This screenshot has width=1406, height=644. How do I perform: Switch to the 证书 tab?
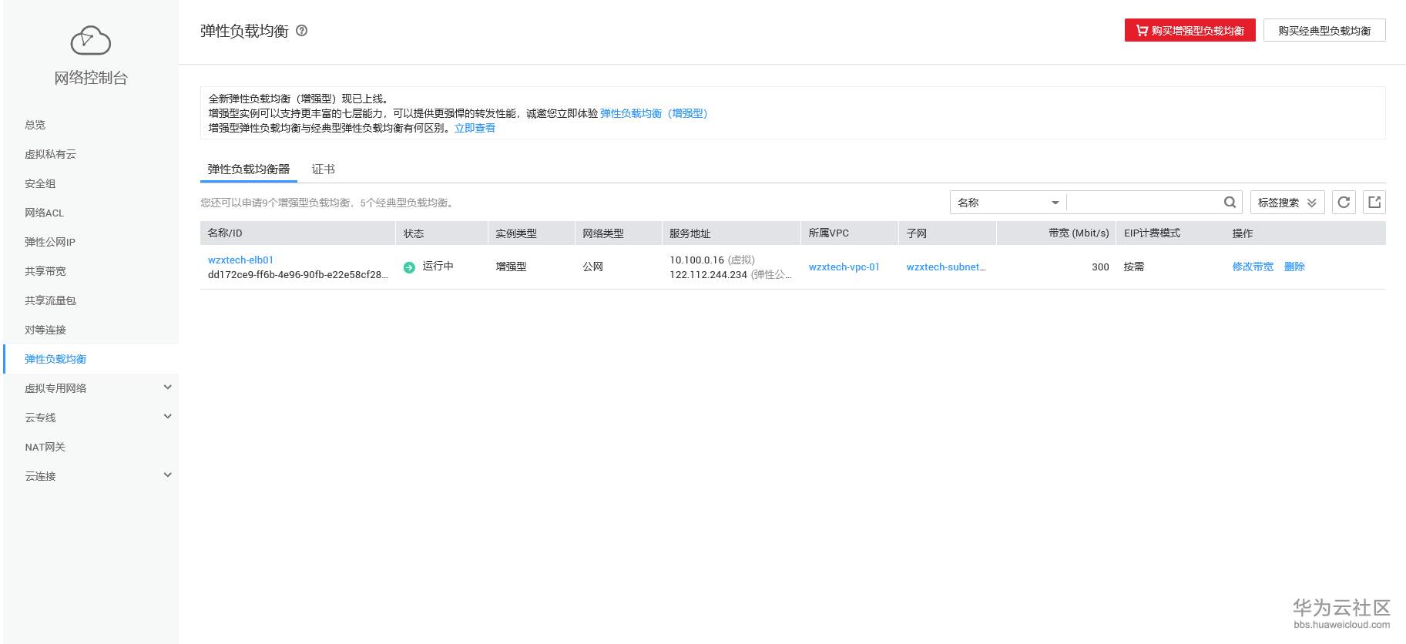click(x=324, y=169)
